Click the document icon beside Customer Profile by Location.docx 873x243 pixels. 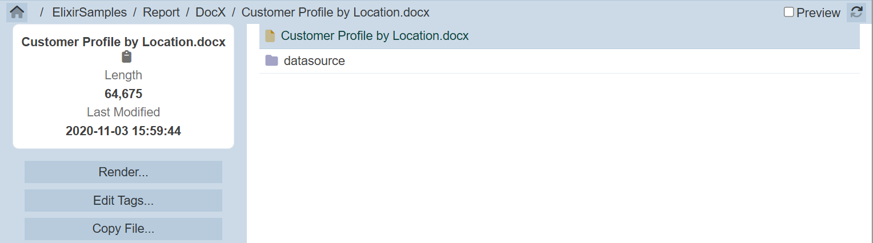[x=270, y=36]
